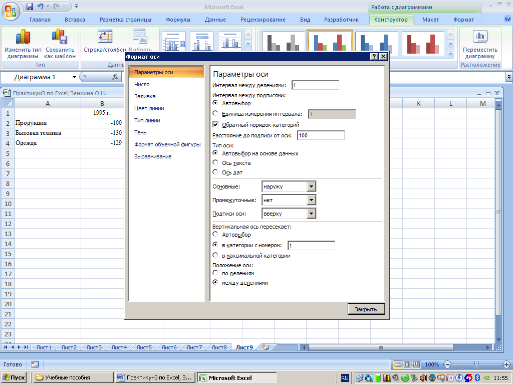The height and width of the screenshot is (385, 513).
Task: Open the Name Box dropdown arrow
Action: 74,77
